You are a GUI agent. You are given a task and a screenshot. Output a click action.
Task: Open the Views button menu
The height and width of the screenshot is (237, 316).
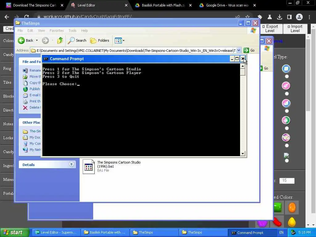(x=119, y=40)
